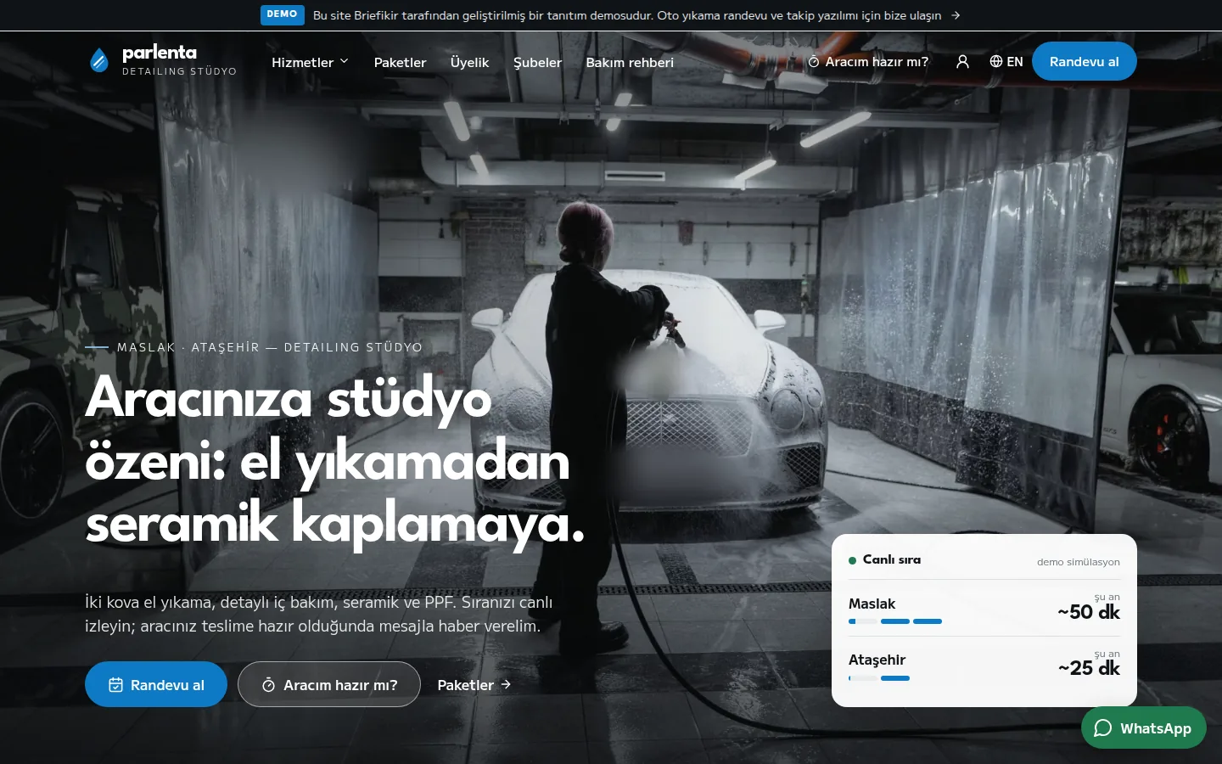The image size is (1222, 764).
Task: Click the hero paragraph starting 'İki kova el yıkama'
Action: (318, 614)
